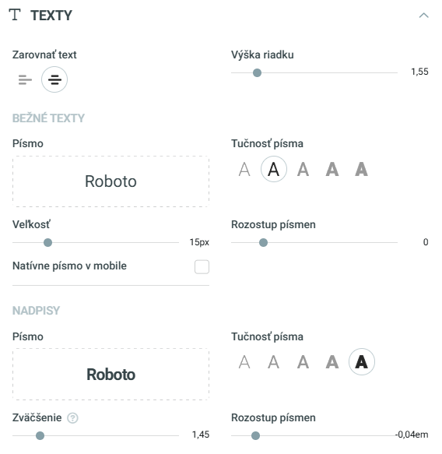Collapse the Texty section chevron
This screenshot has width=442, height=454.
[x=424, y=16]
